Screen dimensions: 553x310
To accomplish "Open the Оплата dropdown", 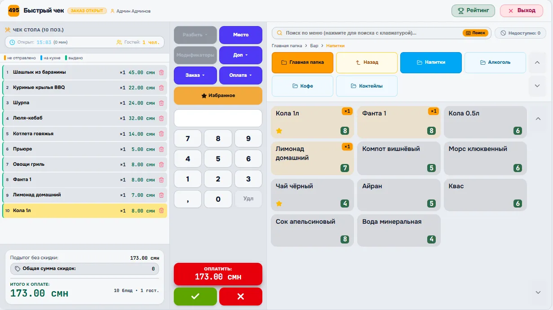I will pos(241,75).
